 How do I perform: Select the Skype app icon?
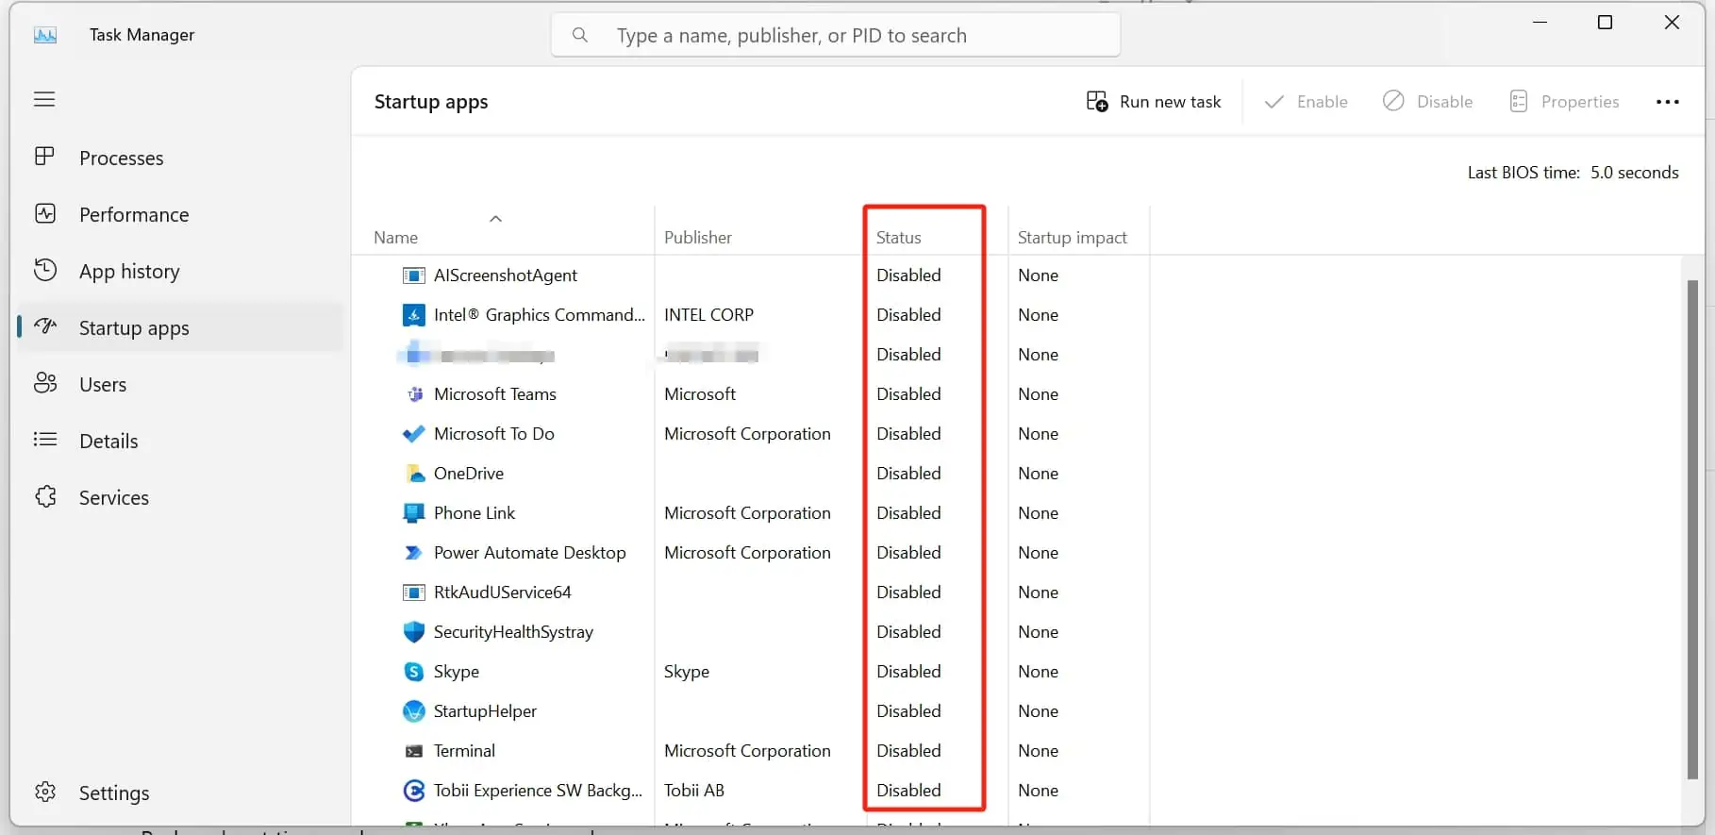click(x=413, y=672)
